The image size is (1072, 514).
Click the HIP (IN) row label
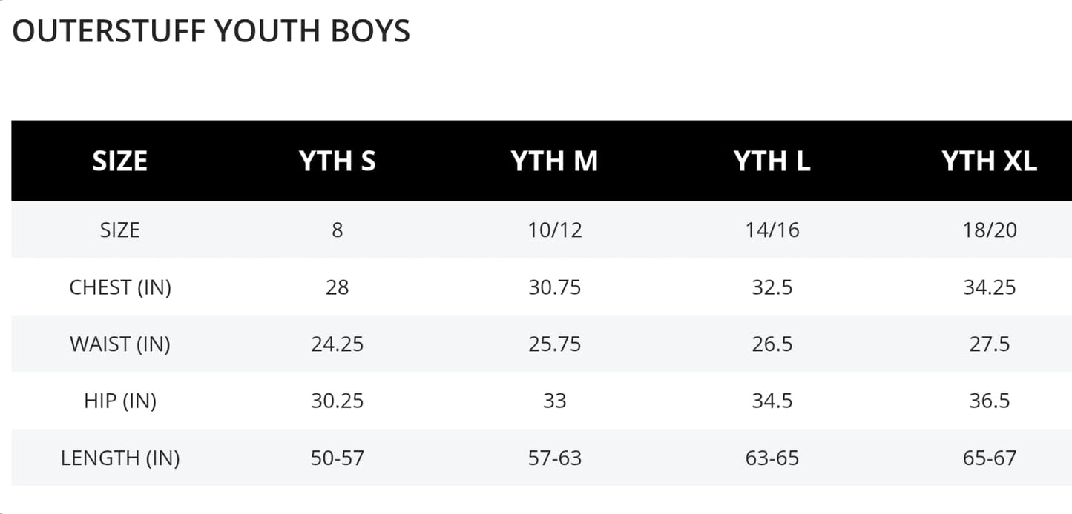(119, 401)
